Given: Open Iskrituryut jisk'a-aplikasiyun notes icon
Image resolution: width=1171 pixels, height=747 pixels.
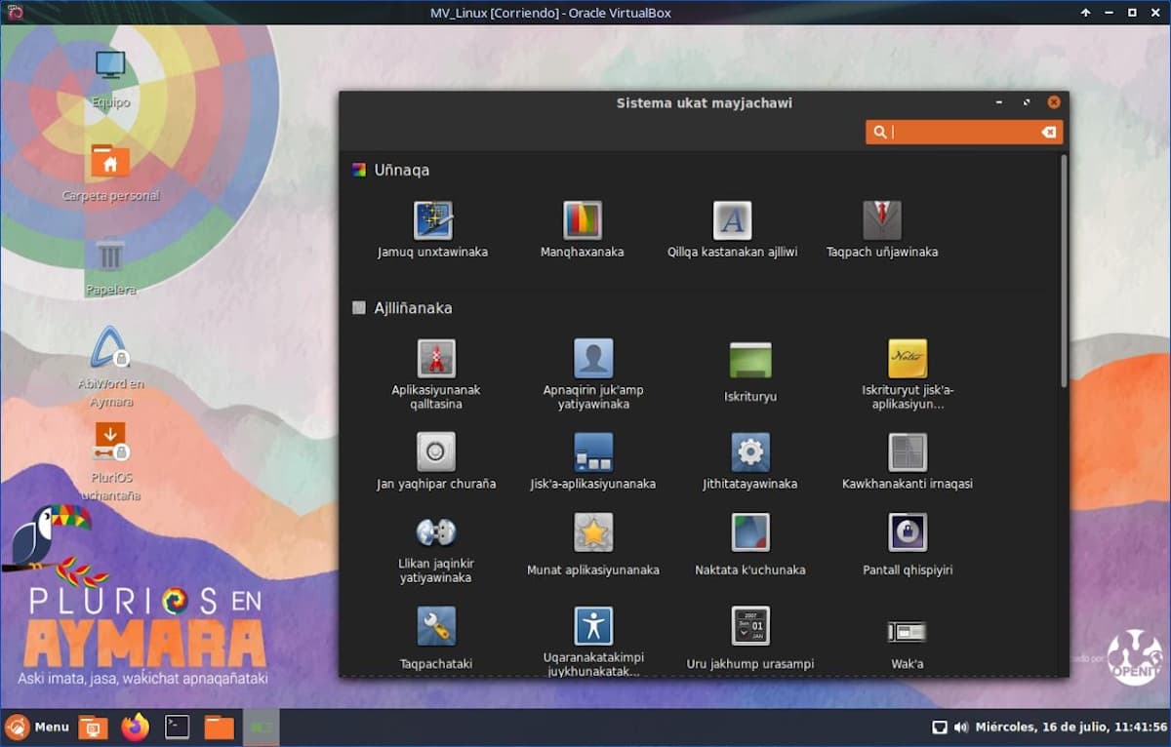Looking at the screenshot, I should [x=908, y=358].
